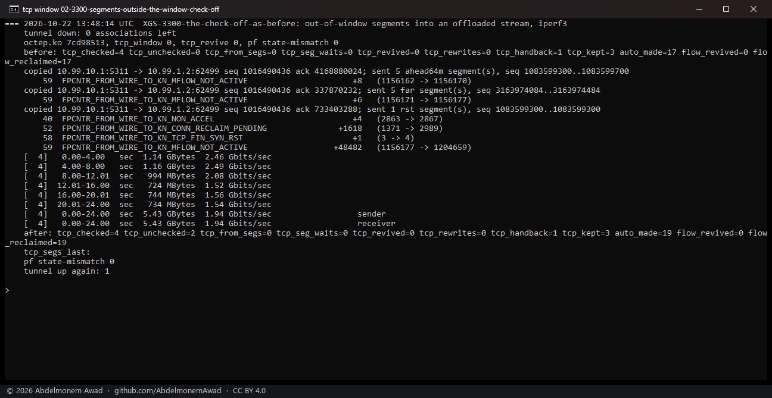Click the 'octep.ko 7cd98513' module line
The width and height of the screenshot is (772, 398).
[x=181, y=43]
